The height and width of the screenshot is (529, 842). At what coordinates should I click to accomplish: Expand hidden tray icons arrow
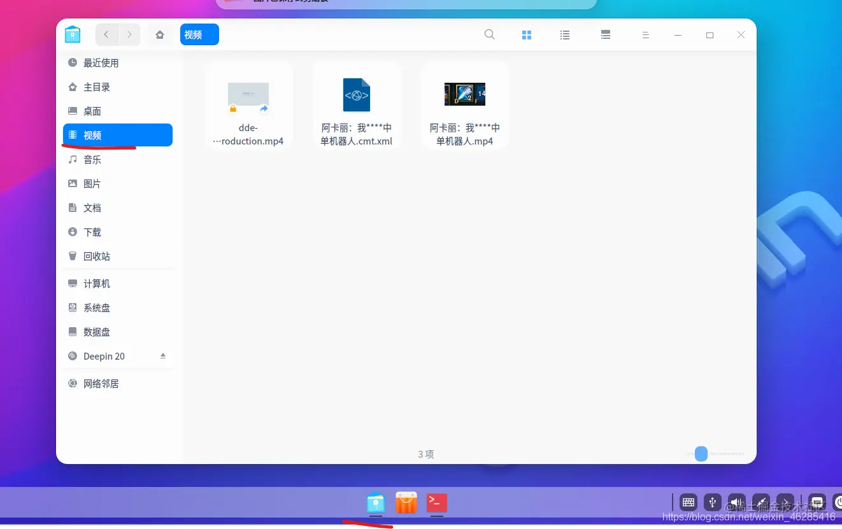click(x=785, y=502)
